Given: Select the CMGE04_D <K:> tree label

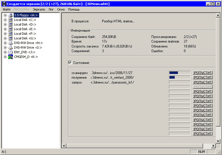Looking at the screenshot, I should tap(26, 57).
